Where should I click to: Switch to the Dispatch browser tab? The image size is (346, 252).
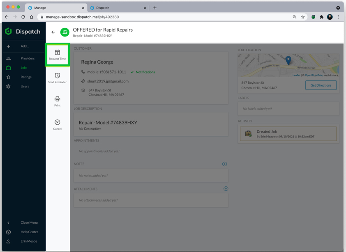117,8
